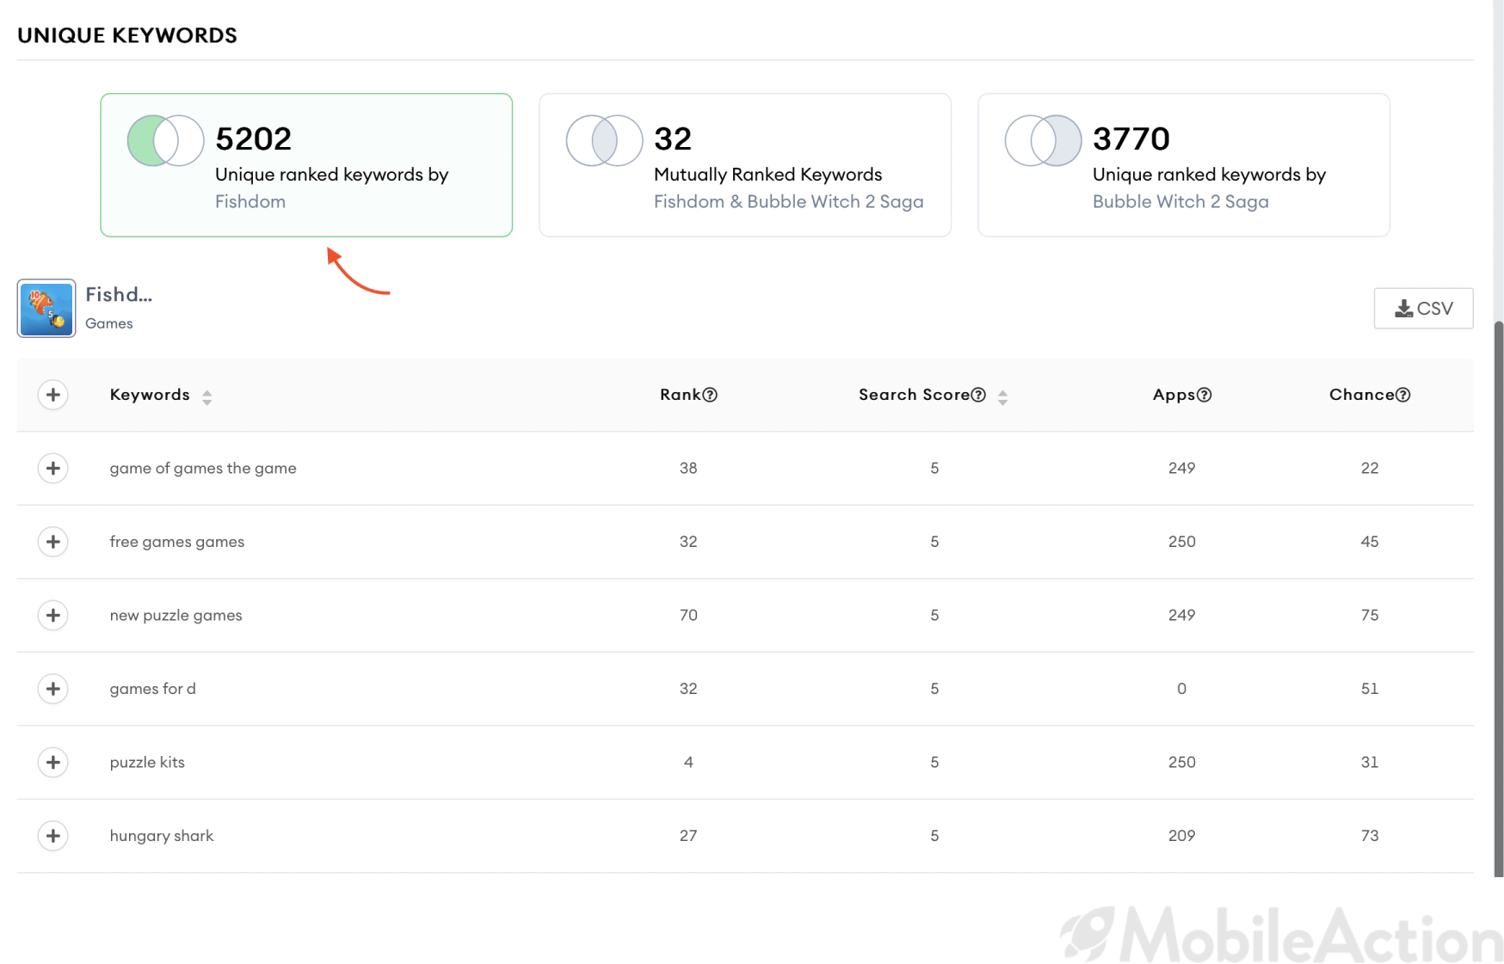Expand the 'free games games' row
The height and width of the screenshot is (964, 1504).
click(53, 542)
